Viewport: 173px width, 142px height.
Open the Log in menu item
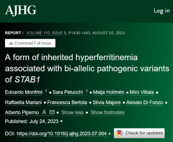coord(162,11)
